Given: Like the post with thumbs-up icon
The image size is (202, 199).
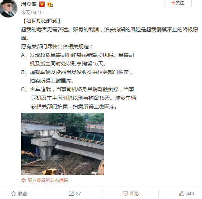Looking at the screenshot, I should coord(182,193).
